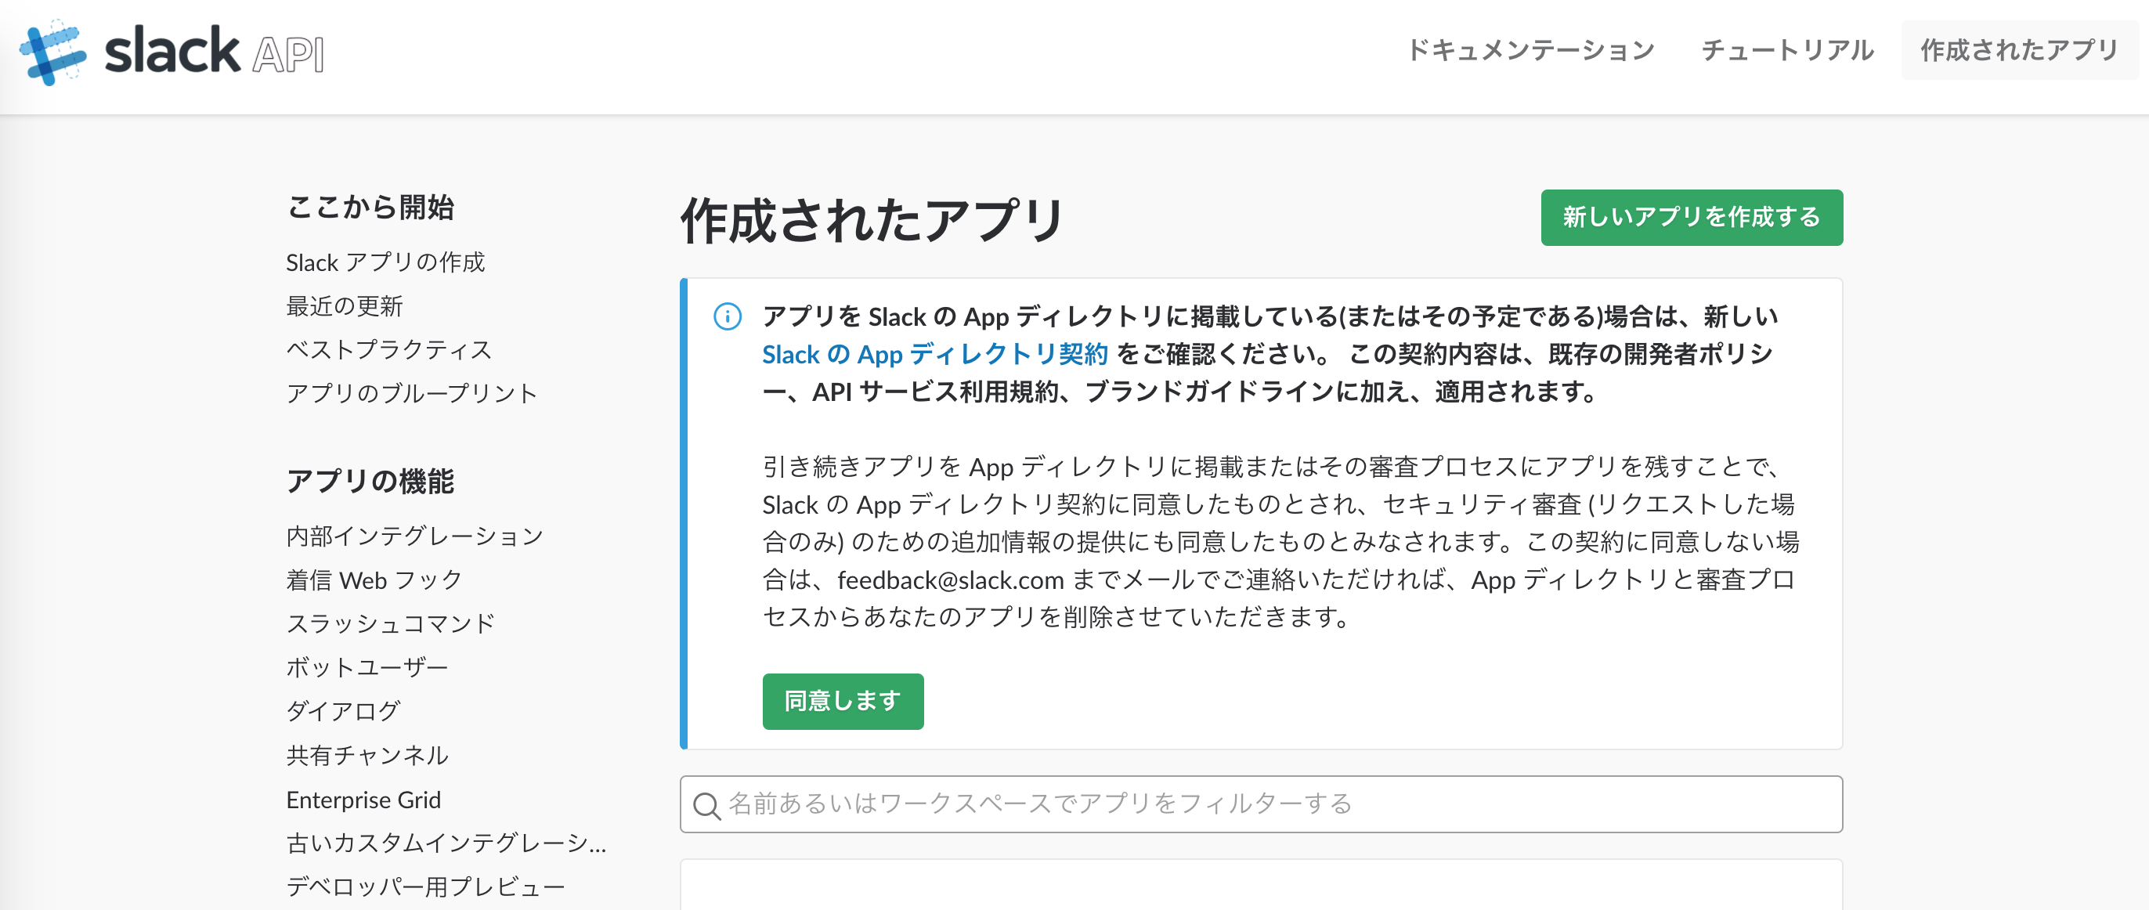The height and width of the screenshot is (910, 2149).
Task: Open スラッシュコマンド sidebar link
Action: coord(391,623)
